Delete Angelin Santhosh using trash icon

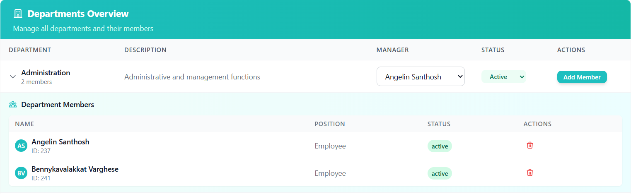pyautogui.click(x=529, y=145)
